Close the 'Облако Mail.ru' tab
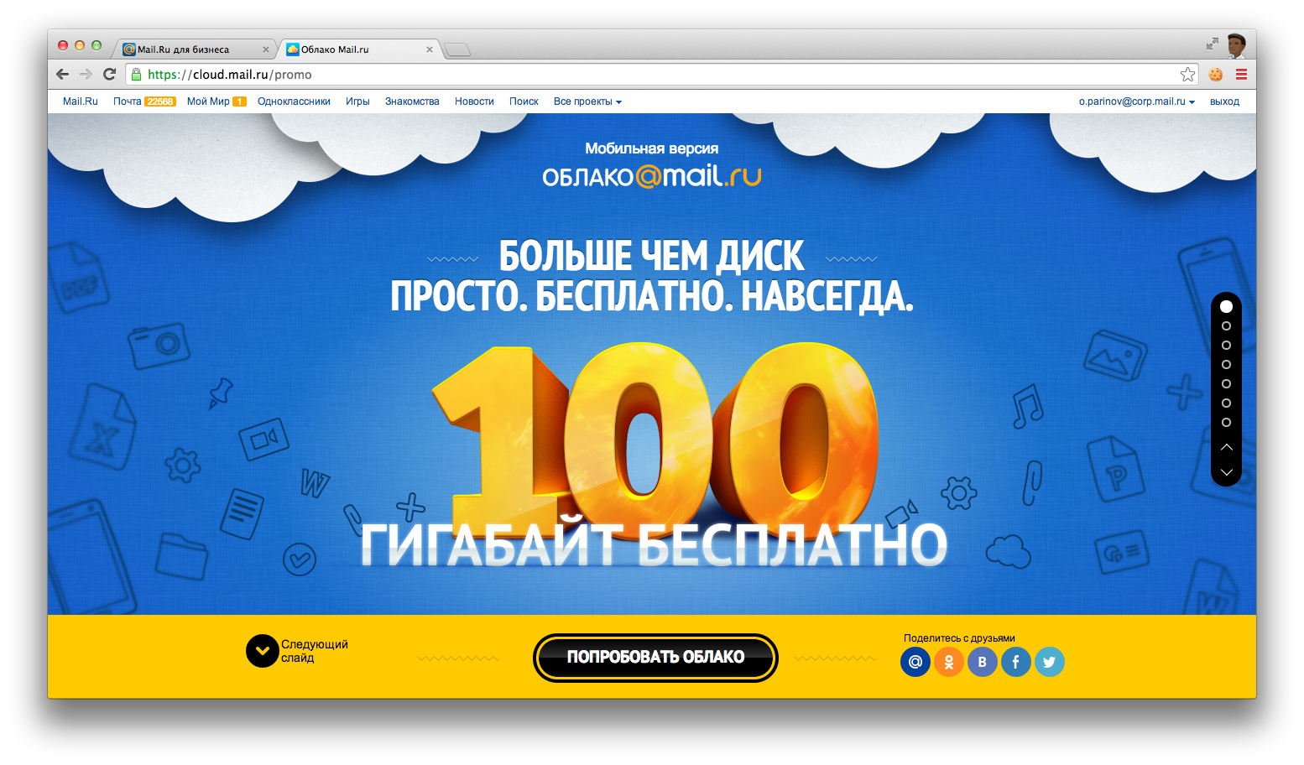This screenshot has height=765, width=1304. pos(430,49)
